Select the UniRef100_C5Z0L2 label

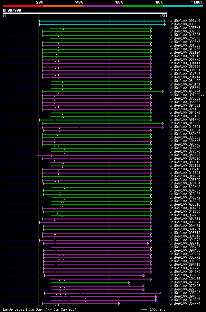(x=185, y=293)
